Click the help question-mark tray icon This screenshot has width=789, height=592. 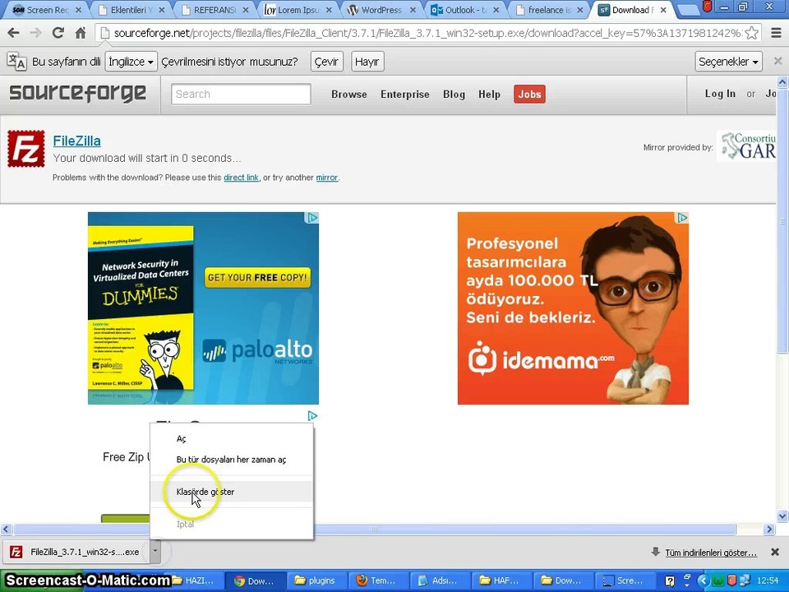point(670,581)
